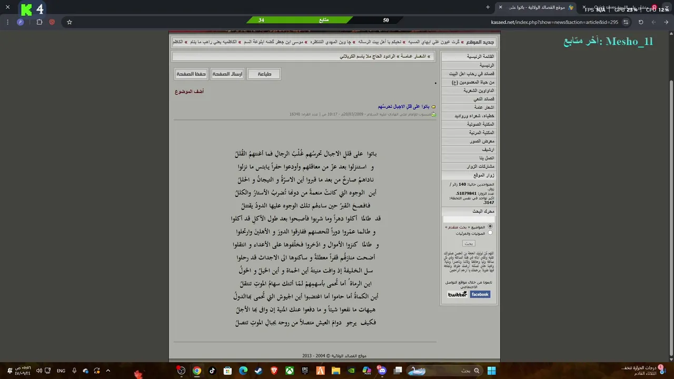Click the site search text field
This screenshot has height=379, width=674.
pyautogui.click(x=469, y=220)
